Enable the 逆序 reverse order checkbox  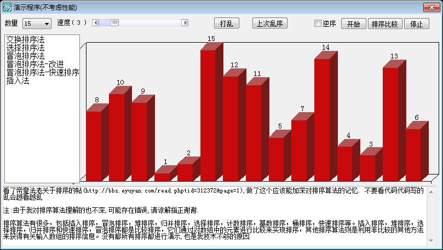point(318,24)
